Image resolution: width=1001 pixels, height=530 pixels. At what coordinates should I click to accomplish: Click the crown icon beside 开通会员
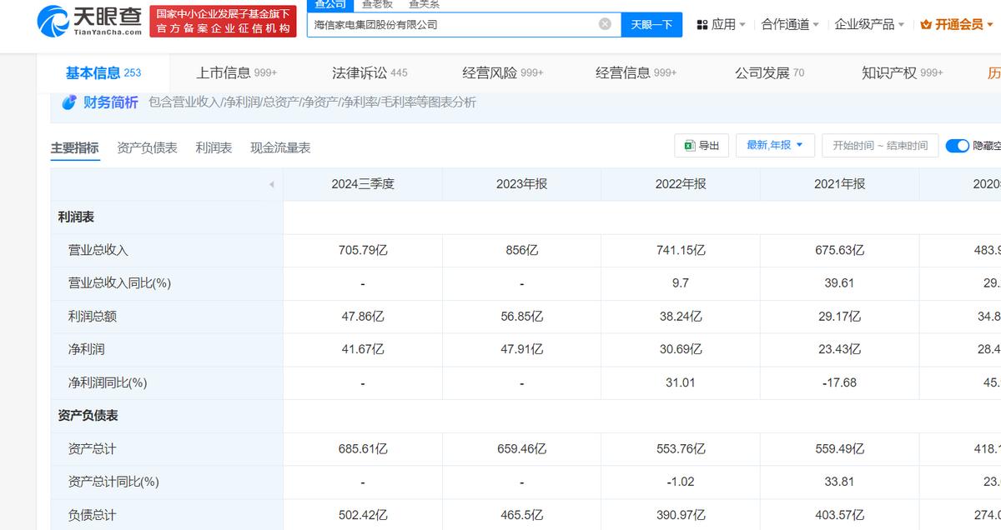click(925, 25)
